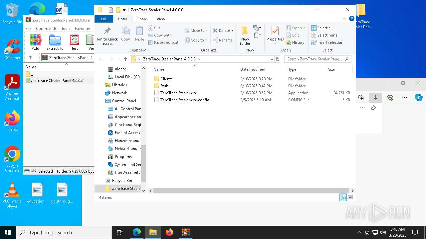Select Clients folder
426x239 pixels.
[166, 79]
